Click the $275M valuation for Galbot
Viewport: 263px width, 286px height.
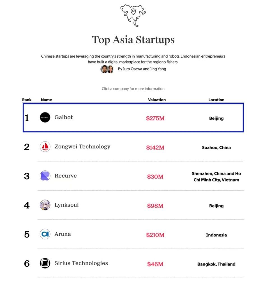[155, 118]
